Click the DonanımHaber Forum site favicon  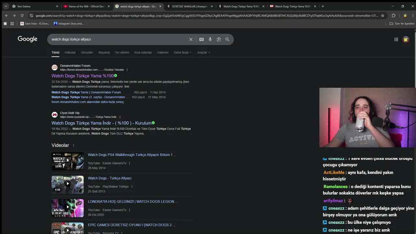(x=55, y=68)
